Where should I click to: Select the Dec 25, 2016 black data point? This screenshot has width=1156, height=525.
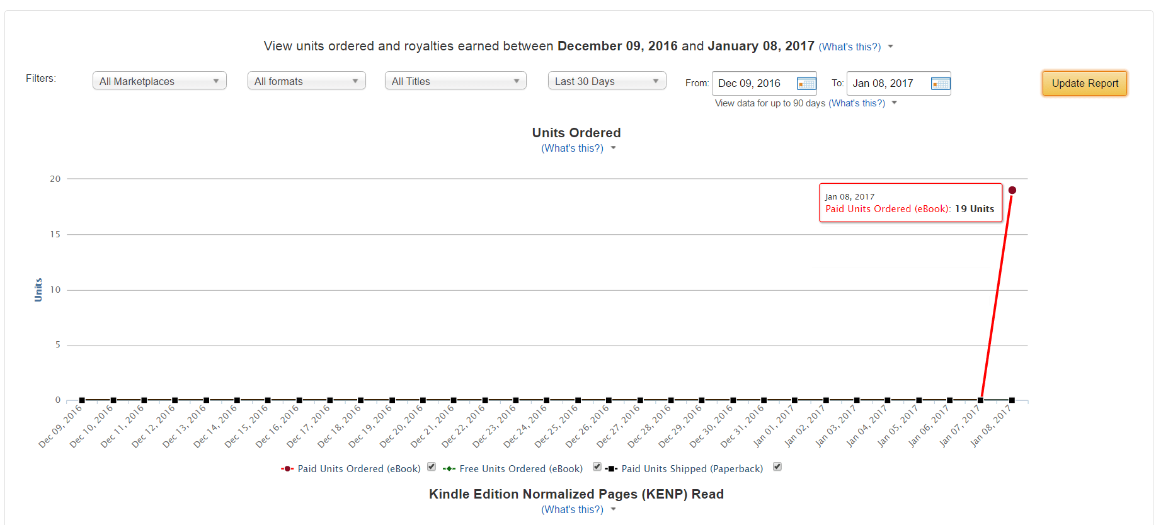pyautogui.click(x=578, y=400)
